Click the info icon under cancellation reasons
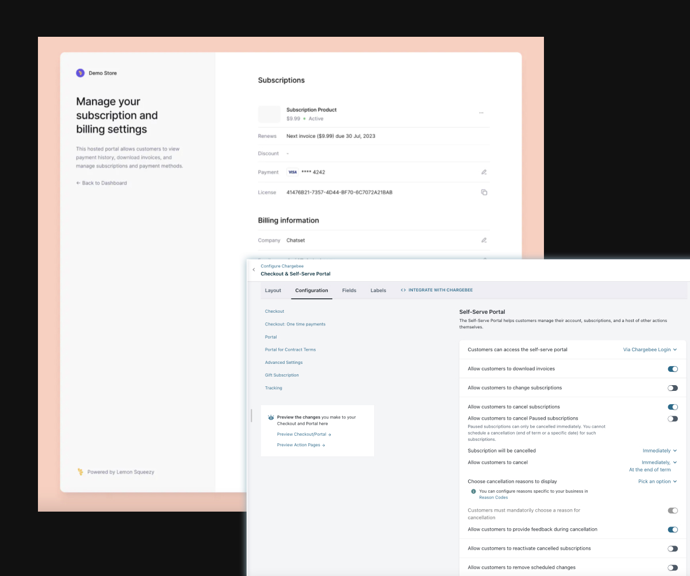Image resolution: width=690 pixels, height=576 pixels. click(x=472, y=491)
